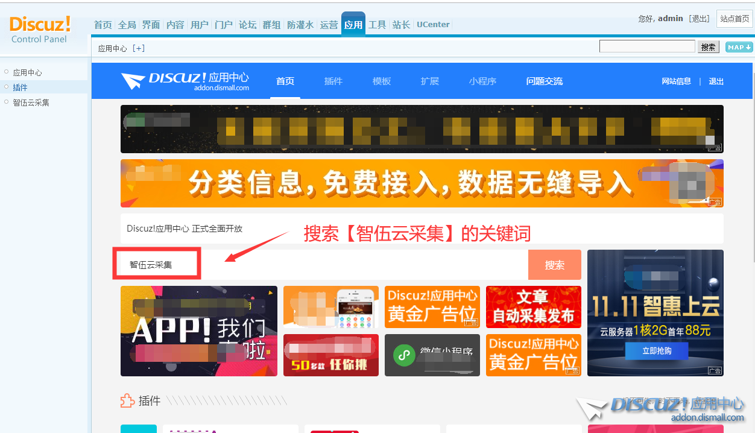Open the 小程序 tab

point(482,81)
